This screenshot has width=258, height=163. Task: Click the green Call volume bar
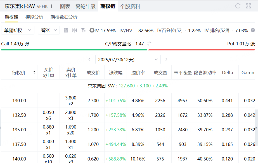pyautogui.click(x=74, y=50)
